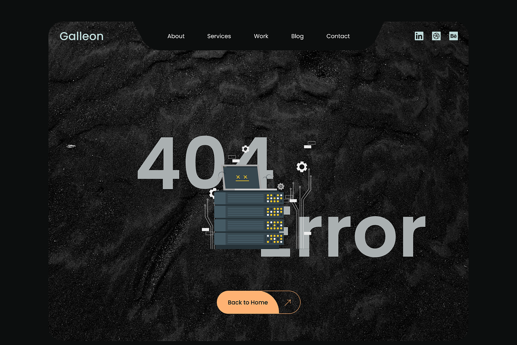Click the arrow icon beside Back to Home
517x345 pixels.
pyautogui.click(x=288, y=302)
